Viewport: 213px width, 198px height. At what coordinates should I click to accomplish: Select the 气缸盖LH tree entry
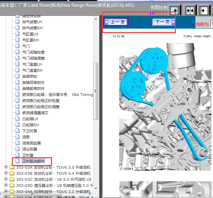(30, 34)
